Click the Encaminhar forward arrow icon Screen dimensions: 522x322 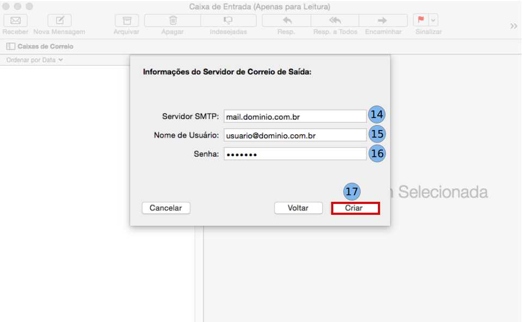click(383, 21)
